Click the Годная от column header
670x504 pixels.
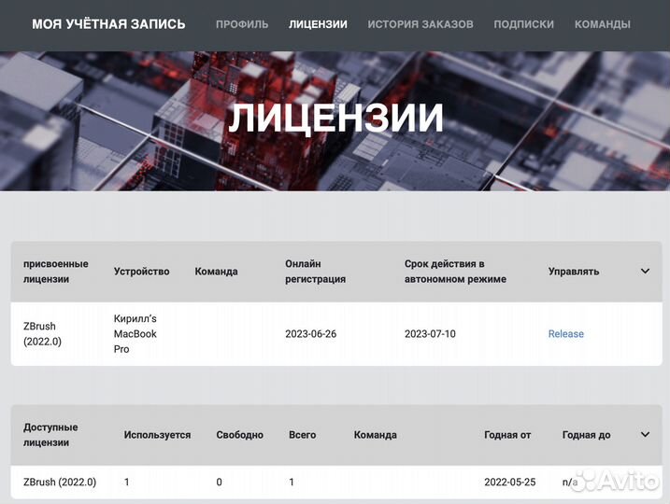coord(506,435)
